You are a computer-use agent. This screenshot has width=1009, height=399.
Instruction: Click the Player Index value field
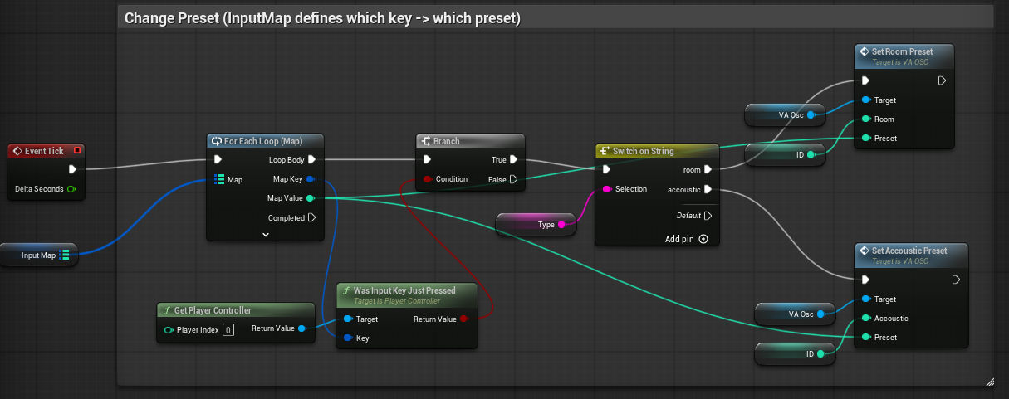tap(228, 330)
